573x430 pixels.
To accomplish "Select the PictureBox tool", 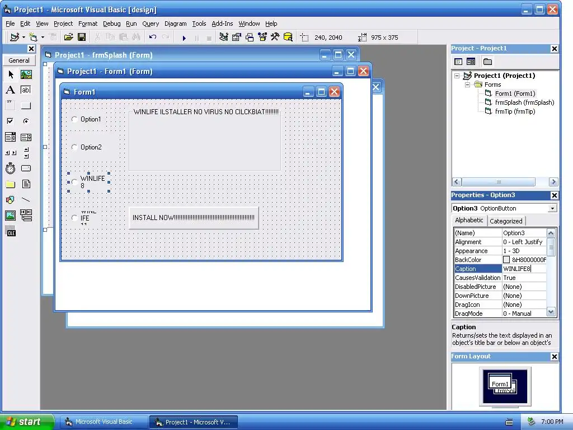I will pyautogui.click(x=26, y=74).
